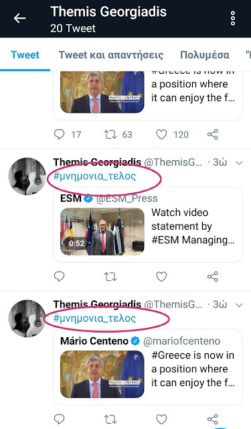Switch to Tweet και απαντήσεις tab
Screen dimensions: 251x429
[x=111, y=55]
